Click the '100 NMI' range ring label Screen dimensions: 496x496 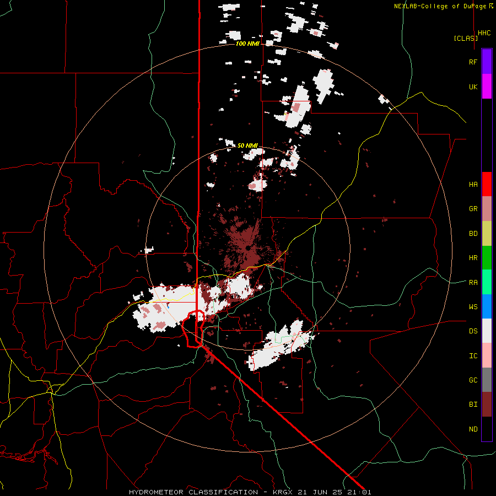click(247, 44)
